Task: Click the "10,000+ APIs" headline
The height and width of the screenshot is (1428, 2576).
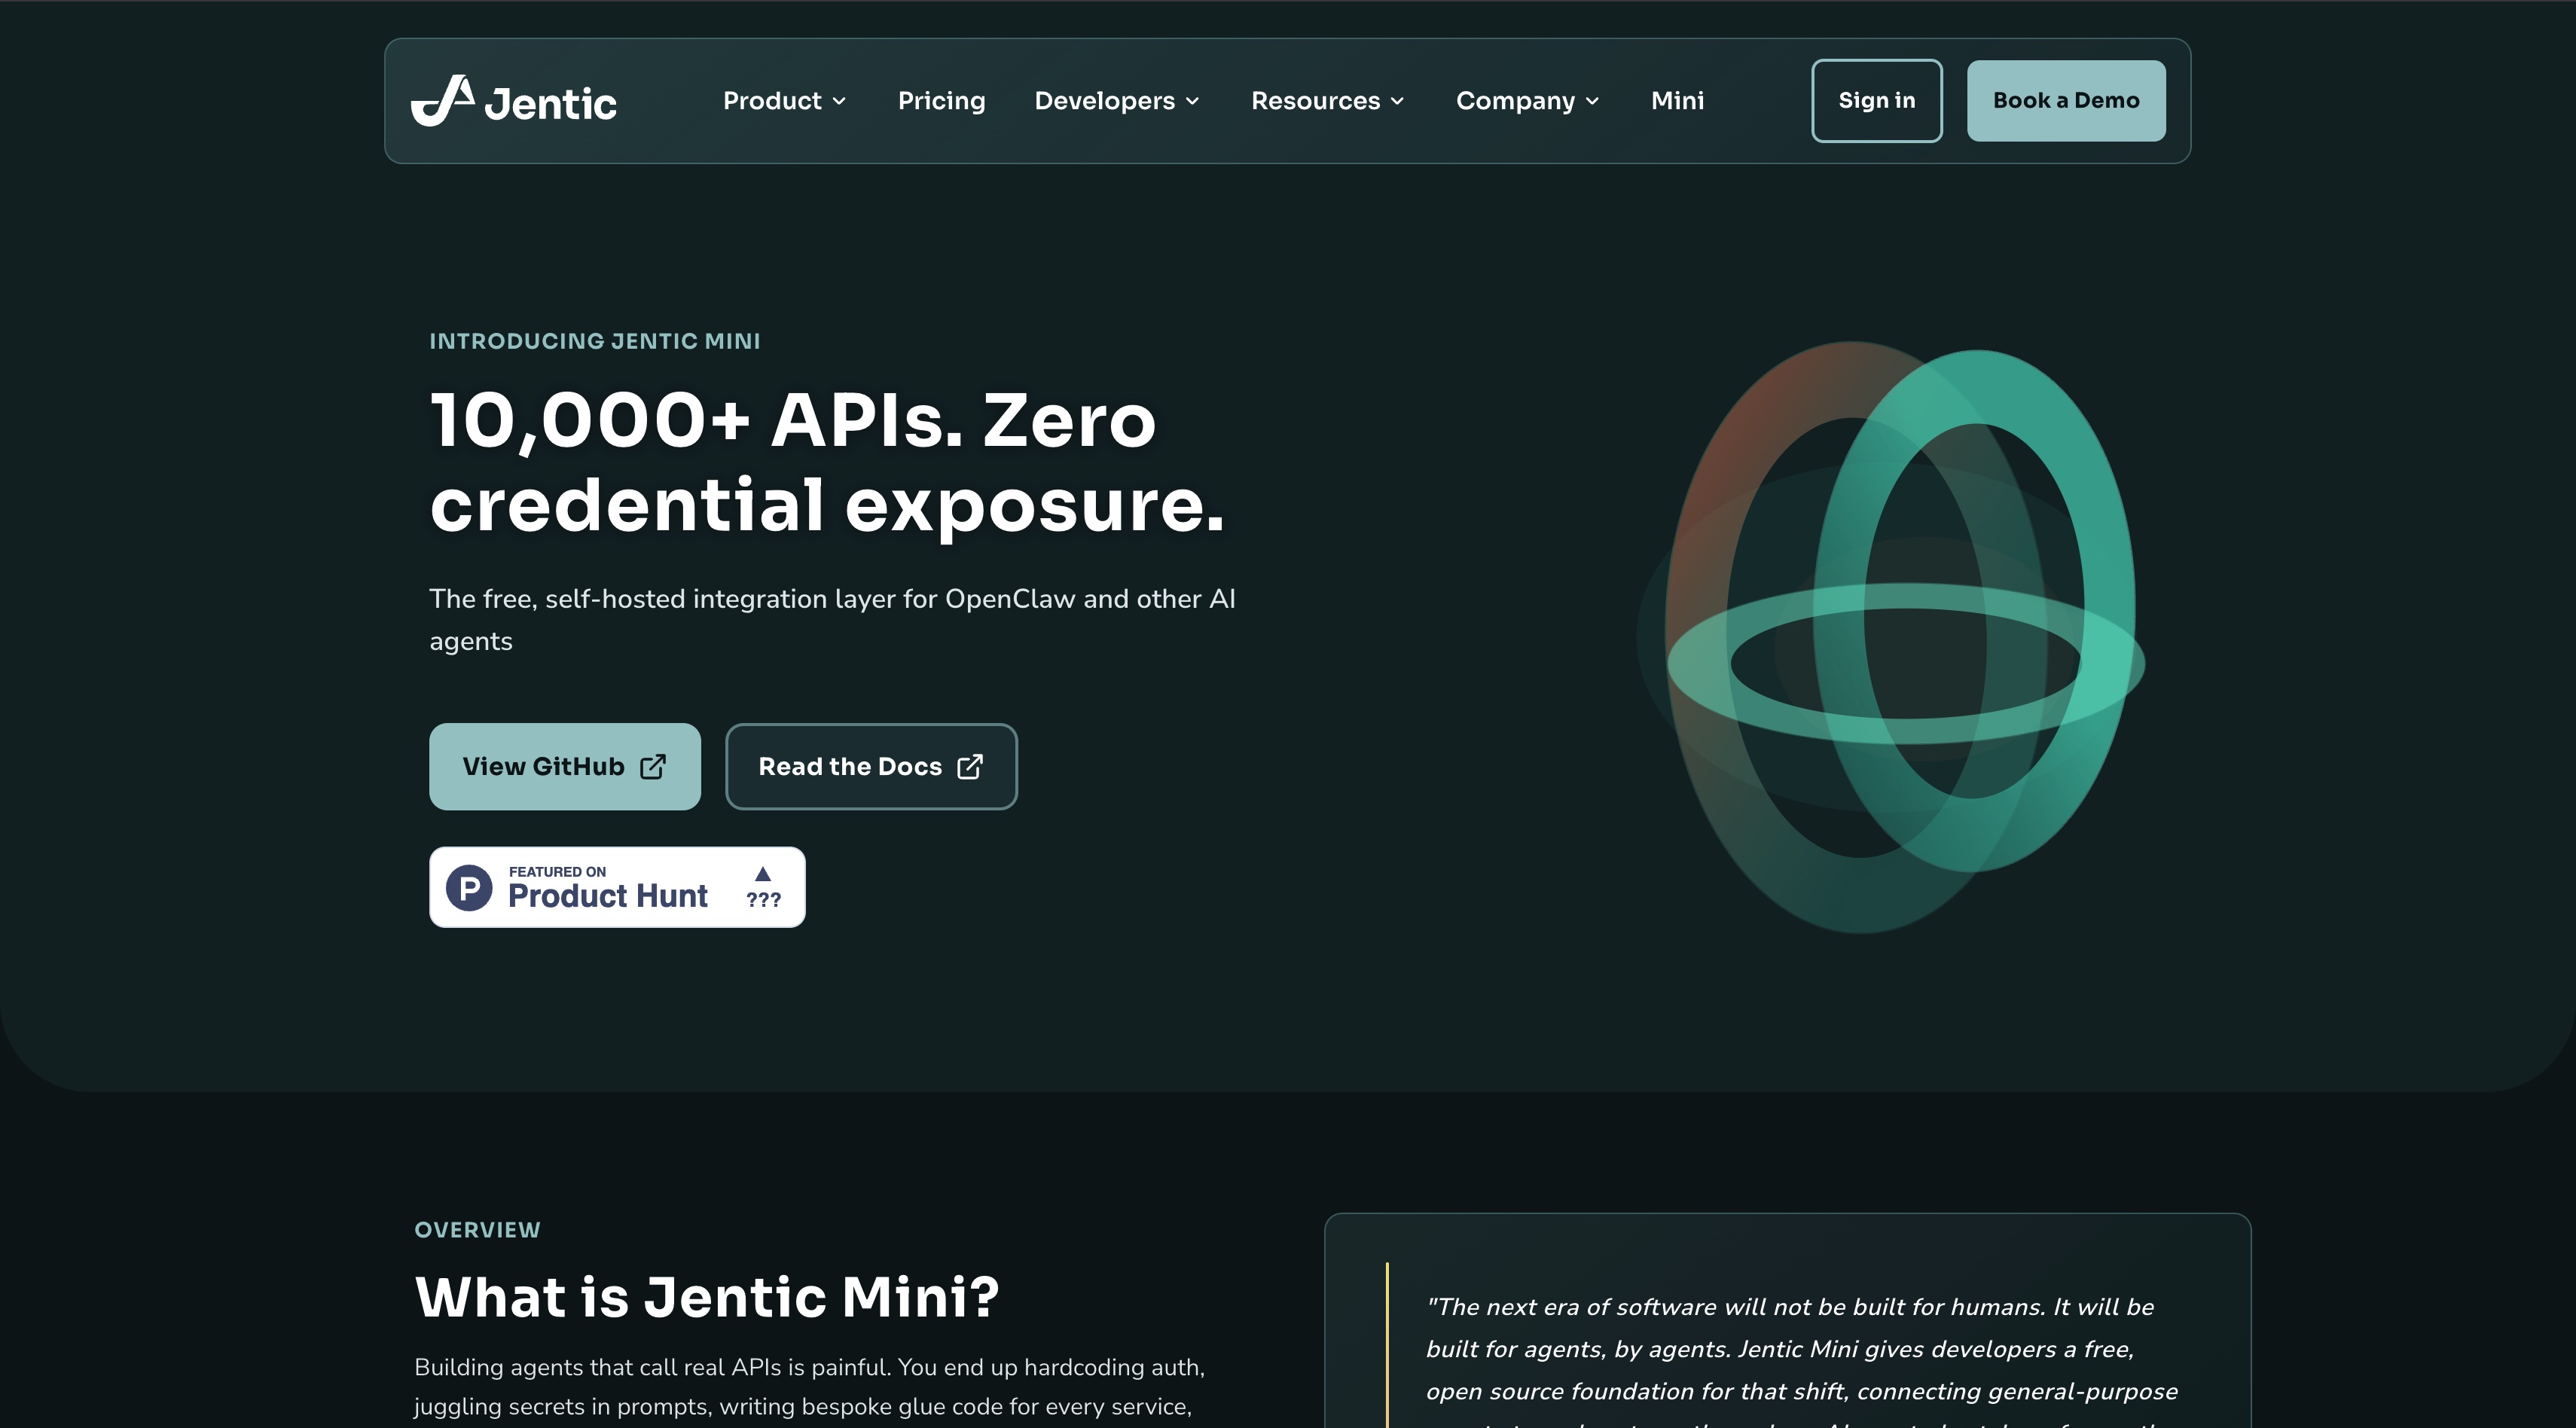Action: tap(827, 462)
